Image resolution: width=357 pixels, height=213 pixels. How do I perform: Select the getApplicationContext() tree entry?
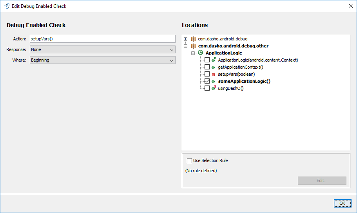240,67
